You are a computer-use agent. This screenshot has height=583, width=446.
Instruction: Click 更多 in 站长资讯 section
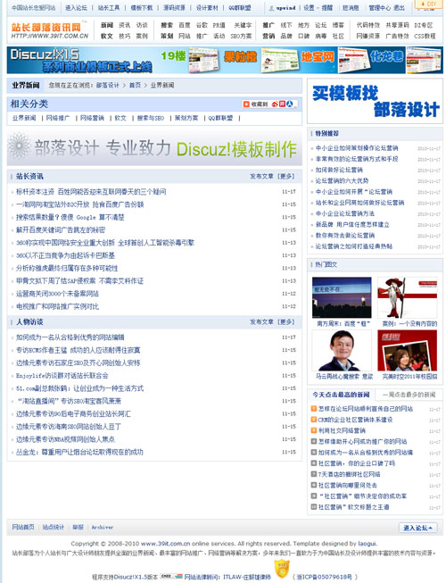click(x=286, y=176)
